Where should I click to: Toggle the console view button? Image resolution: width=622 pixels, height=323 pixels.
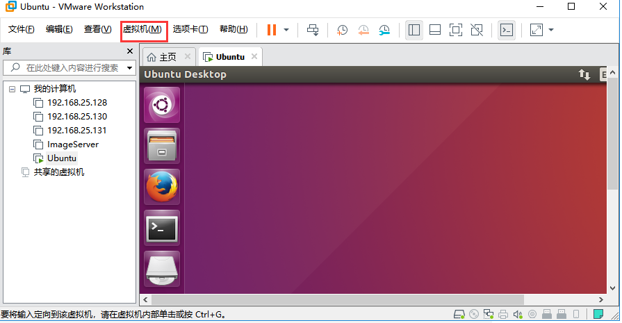tap(507, 30)
